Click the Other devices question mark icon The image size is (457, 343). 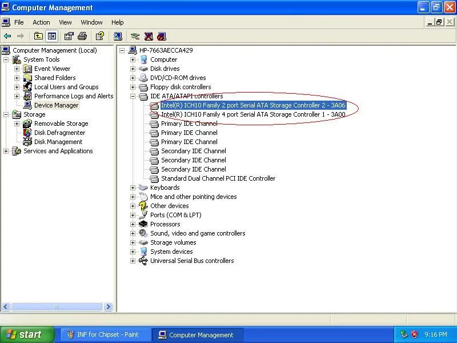point(143,206)
